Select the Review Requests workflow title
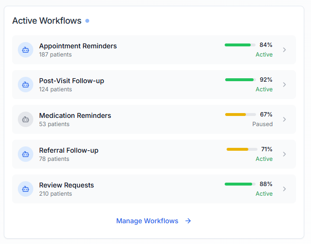Viewport: 311px width, 244px height. click(67, 185)
